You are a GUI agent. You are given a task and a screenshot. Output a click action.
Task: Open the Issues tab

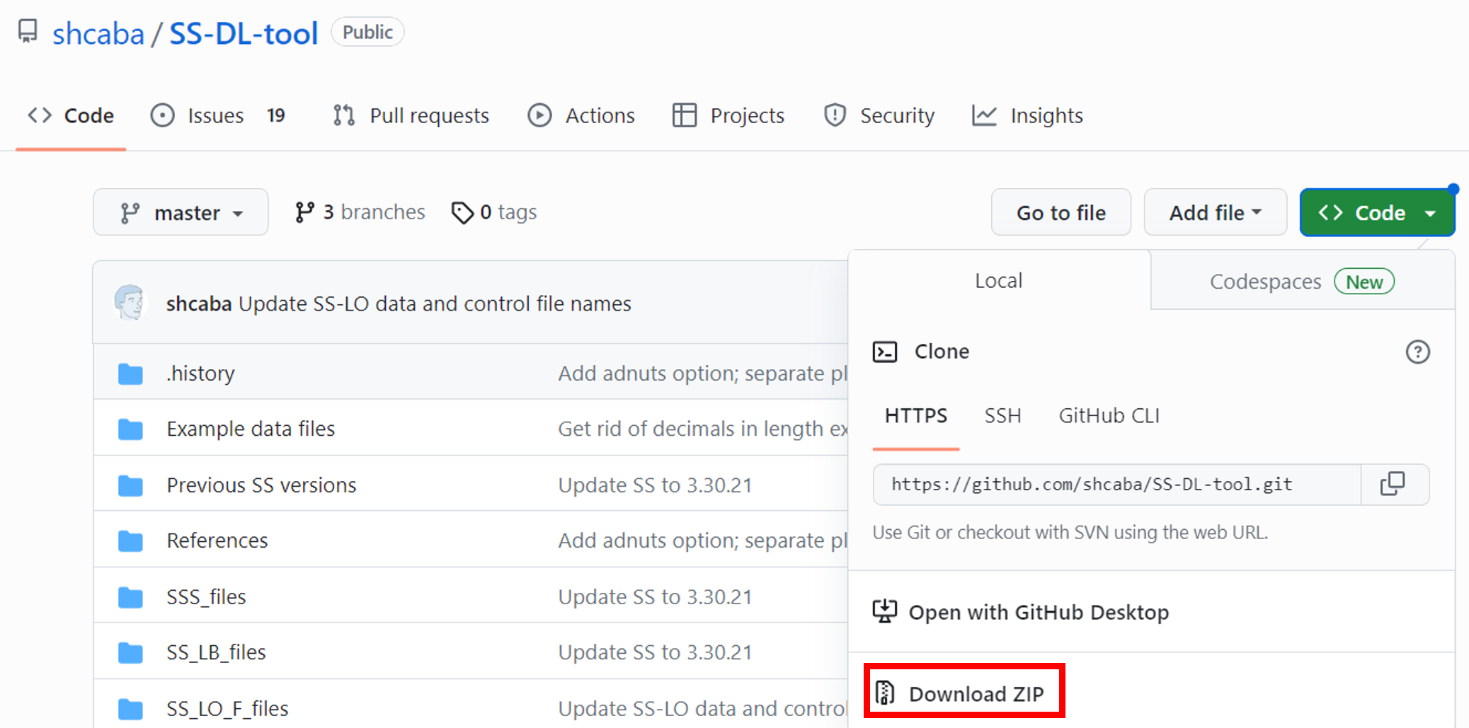pos(218,115)
